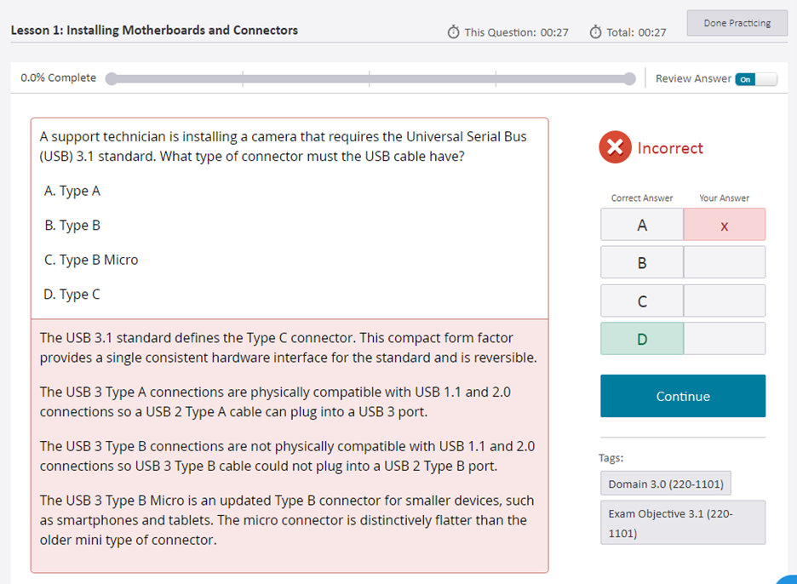The image size is (797, 584).
Task: Click the red x in Your Answer
Action: (x=725, y=226)
